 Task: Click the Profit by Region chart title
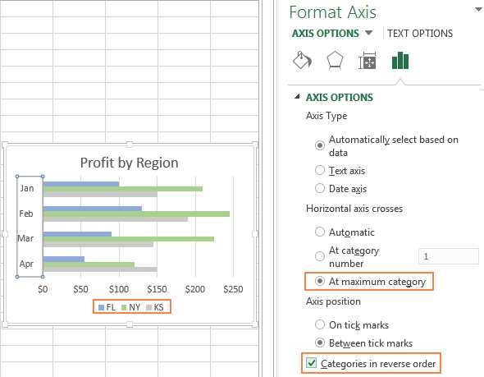click(129, 163)
